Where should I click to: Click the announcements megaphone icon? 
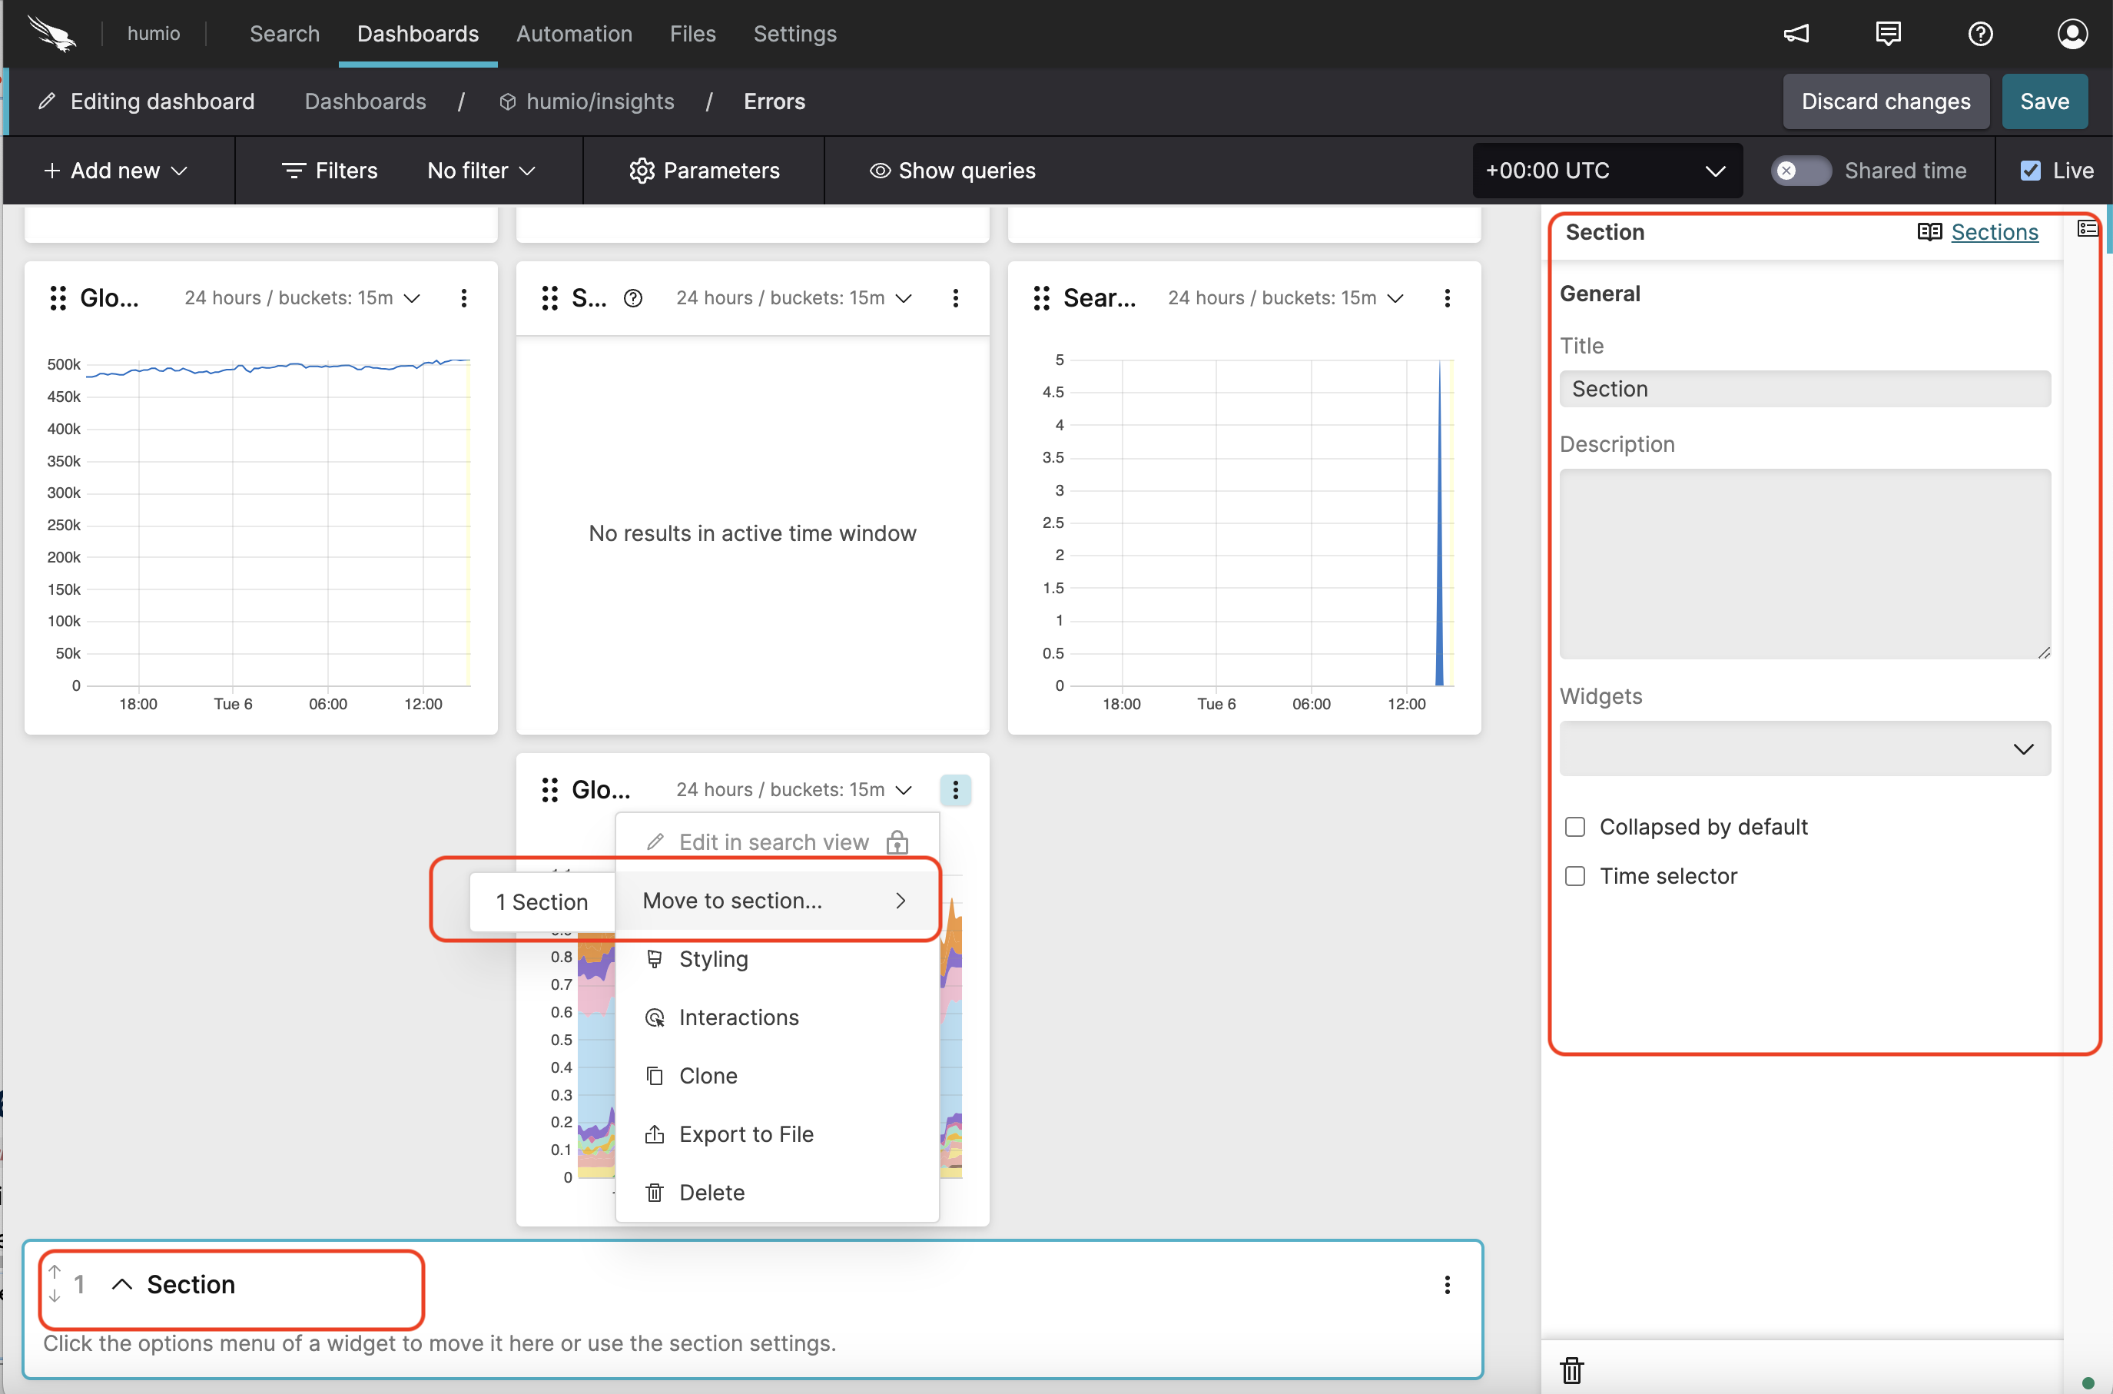1796,34
